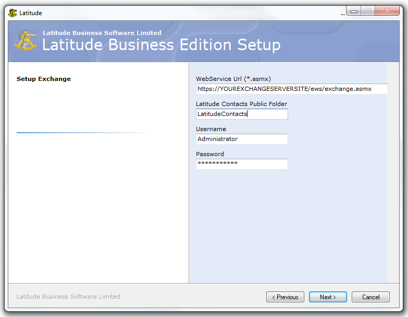Return to the Previous setup page
Image resolution: width=408 pixels, height=317 pixels.
click(285, 297)
